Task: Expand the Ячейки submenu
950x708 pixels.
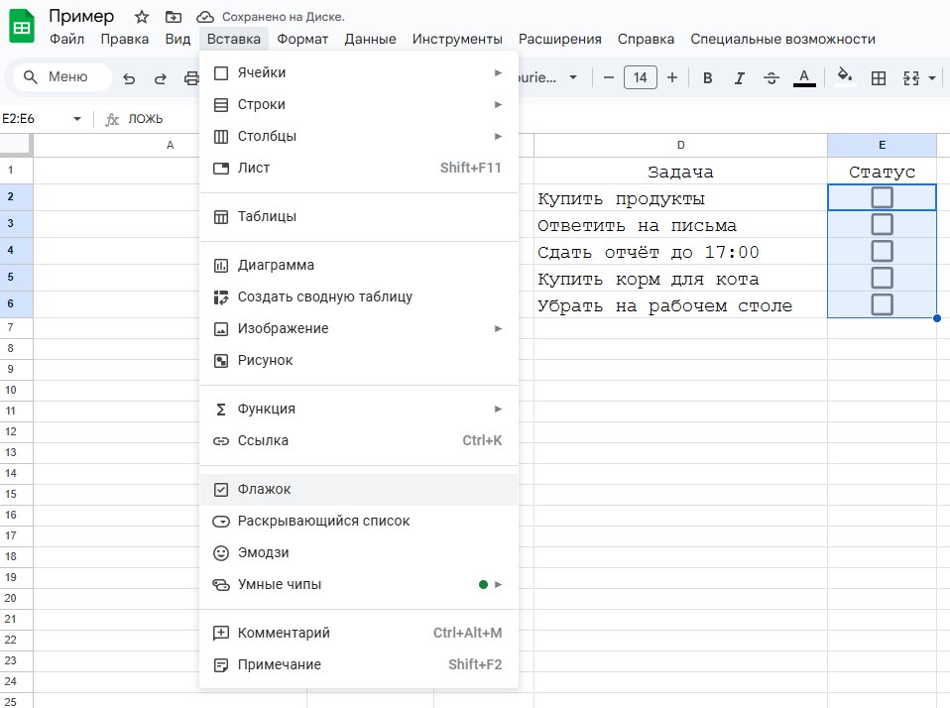Action: coord(359,72)
